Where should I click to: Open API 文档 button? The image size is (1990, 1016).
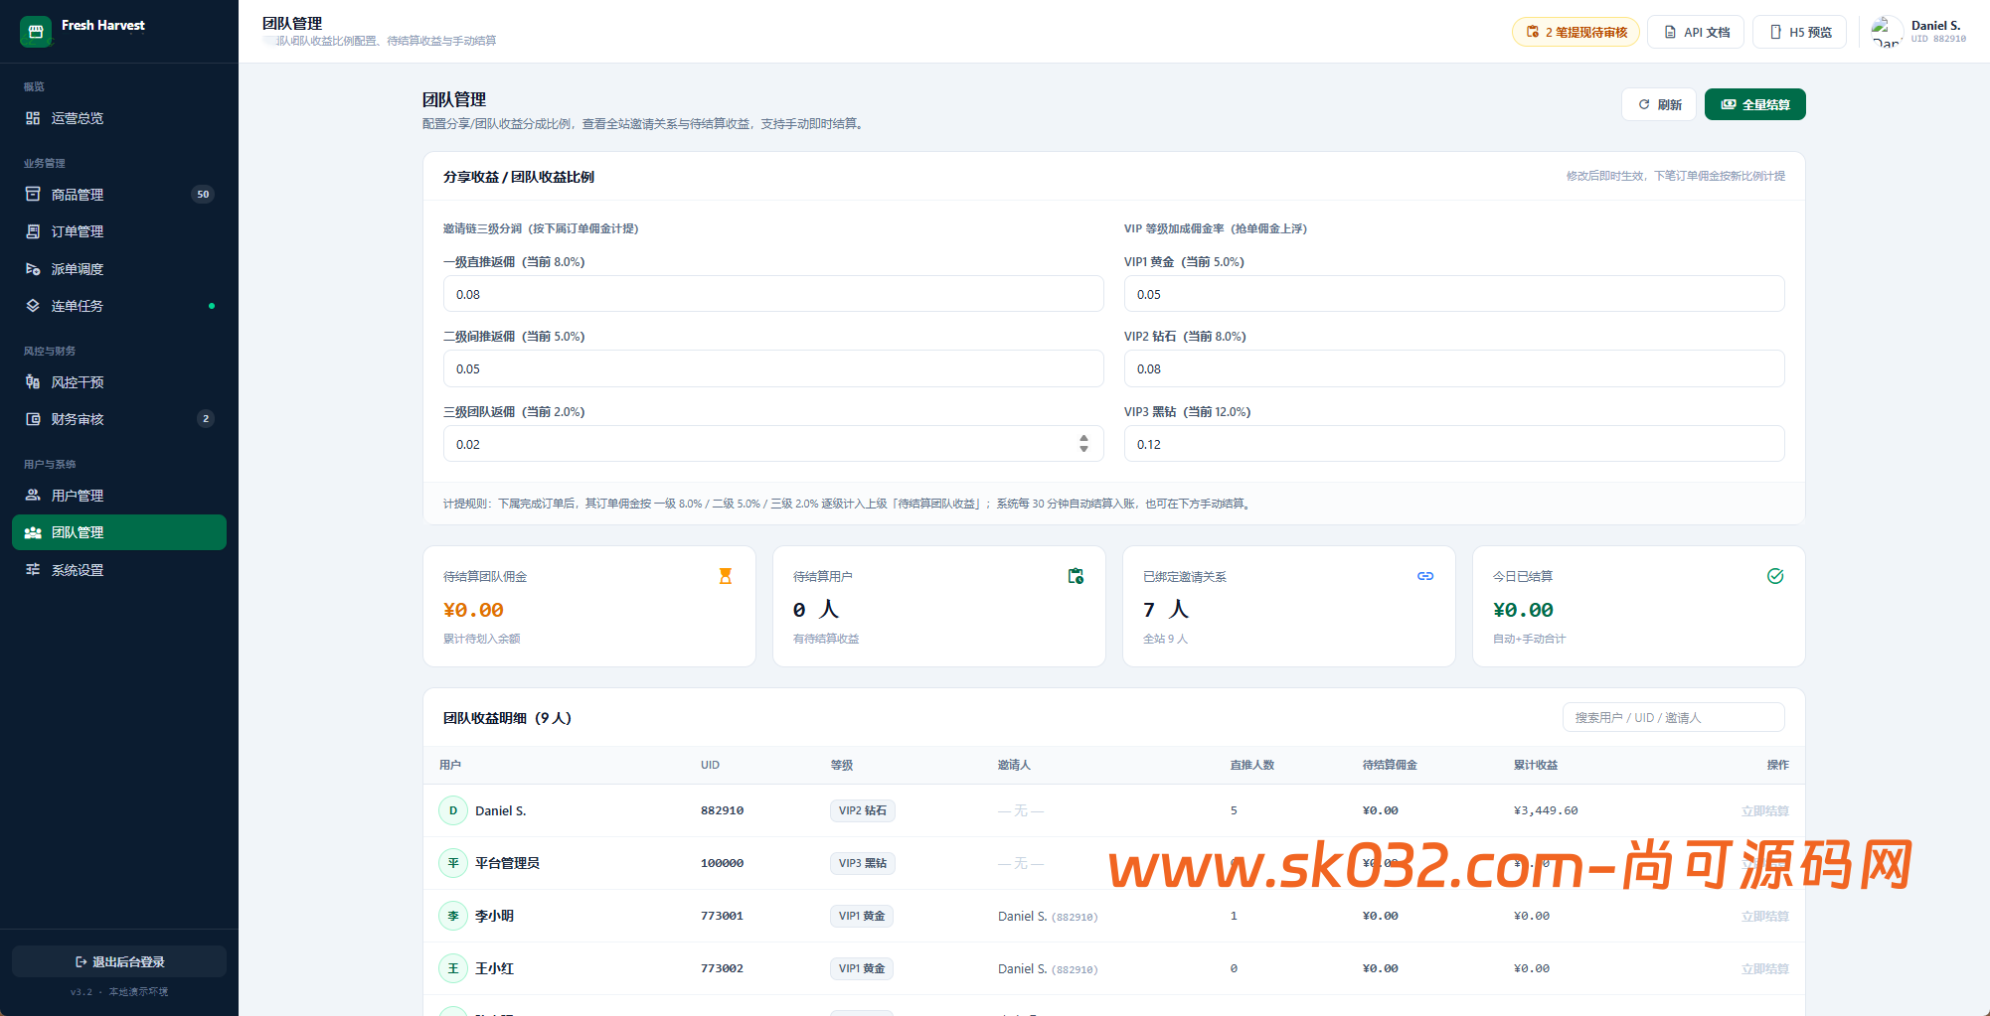click(x=1696, y=32)
